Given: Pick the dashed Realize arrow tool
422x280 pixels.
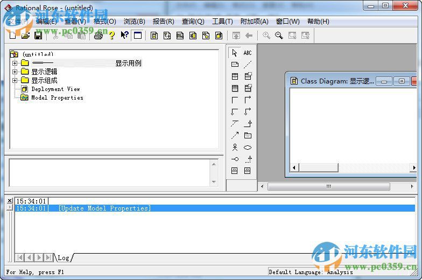Looking at the screenshot, I should tap(248, 159).
